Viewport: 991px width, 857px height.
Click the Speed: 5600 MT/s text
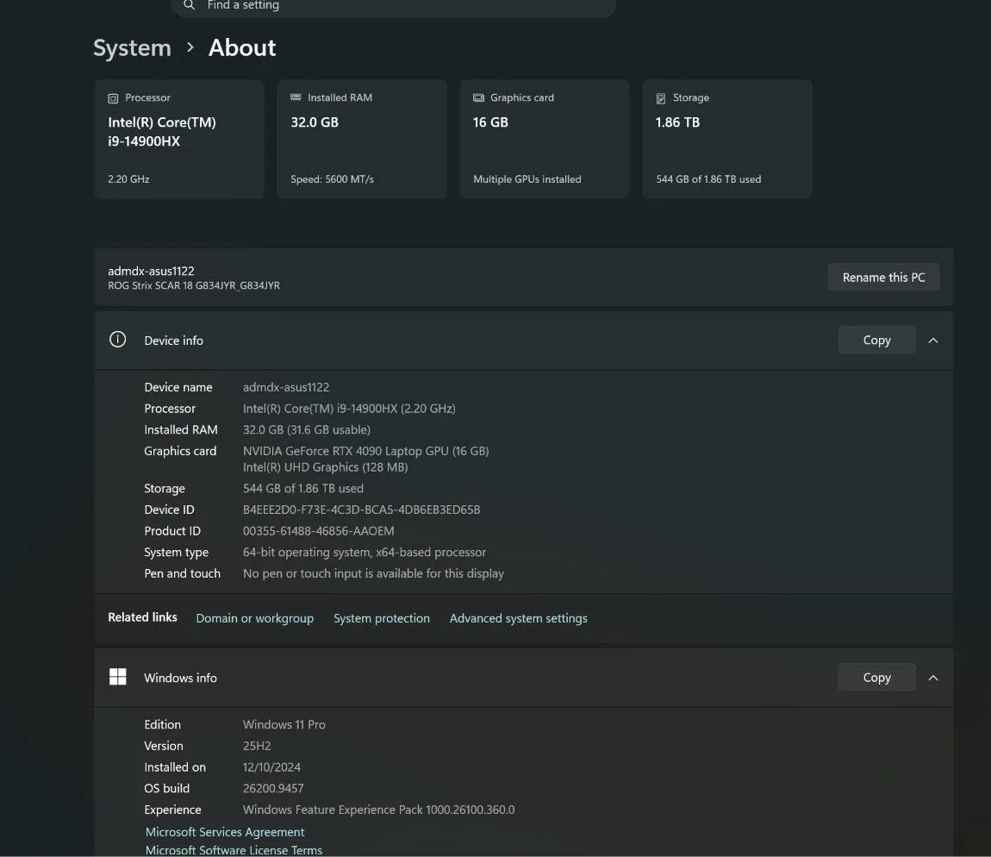332,179
